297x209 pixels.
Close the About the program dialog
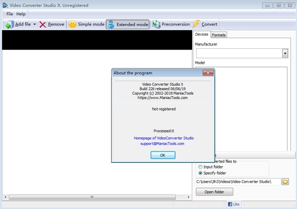click(208, 73)
